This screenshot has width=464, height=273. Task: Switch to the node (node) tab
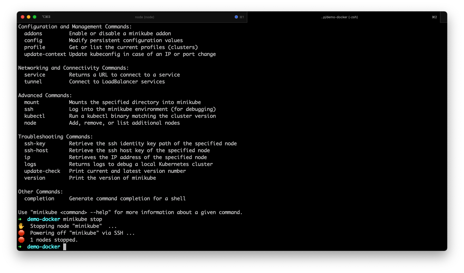tap(144, 17)
